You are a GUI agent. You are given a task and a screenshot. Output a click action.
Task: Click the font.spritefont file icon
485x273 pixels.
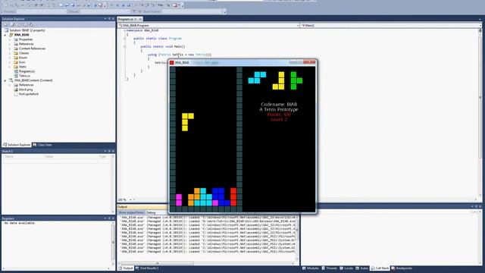pos(16,94)
